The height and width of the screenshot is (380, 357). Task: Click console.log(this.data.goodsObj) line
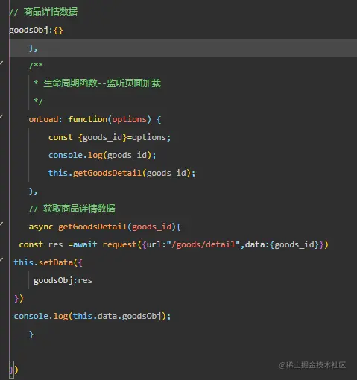tap(92, 316)
